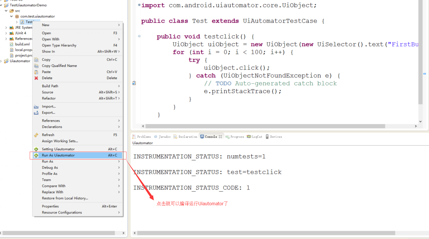Click the editor vertical scrollbar
429x239 pixels.
coord(420,52)
